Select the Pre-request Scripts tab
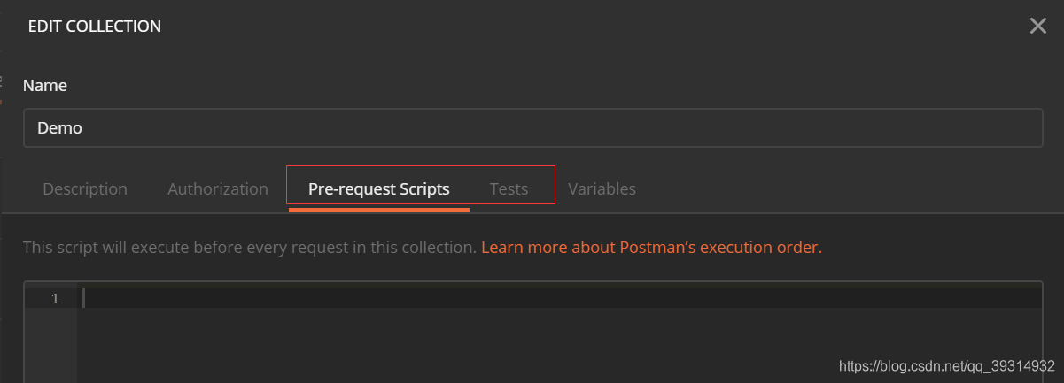Screen dimensions: 1064x383 pos(379,188)
